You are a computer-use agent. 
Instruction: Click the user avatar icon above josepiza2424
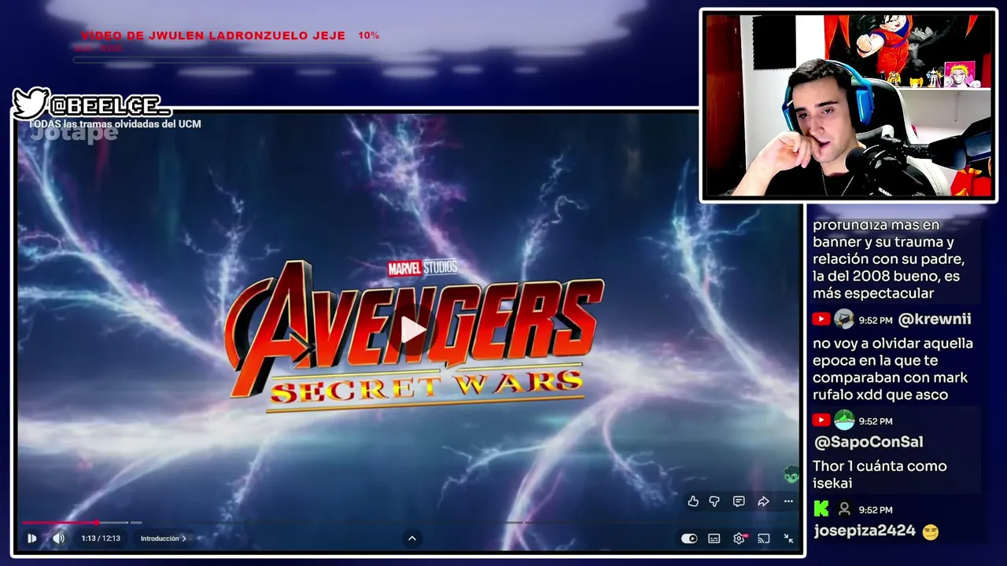click(x=844, y=509)
